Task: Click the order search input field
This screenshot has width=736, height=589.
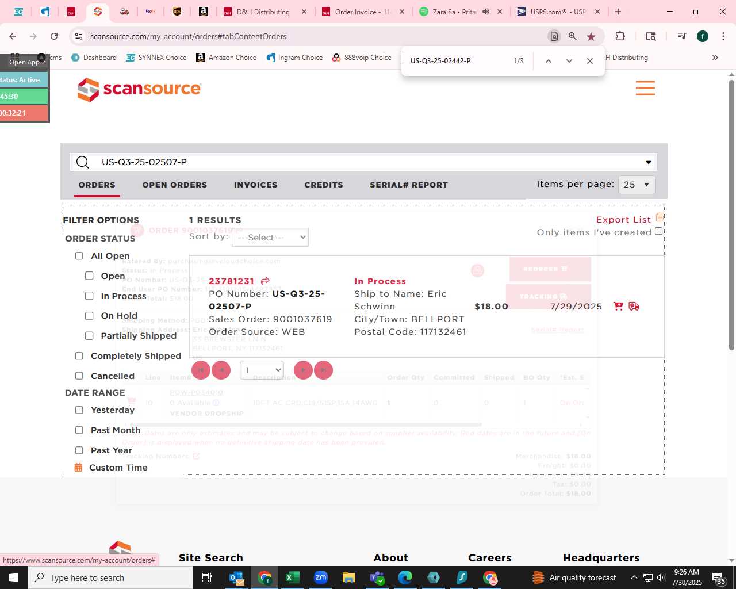Action: coord(363,162)
